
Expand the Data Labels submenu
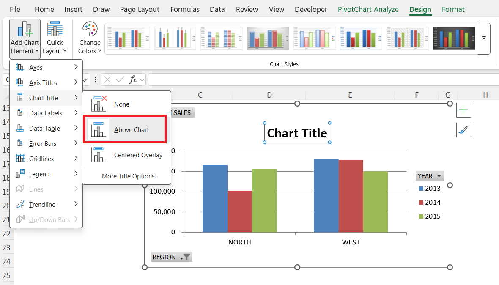(46, 113)
